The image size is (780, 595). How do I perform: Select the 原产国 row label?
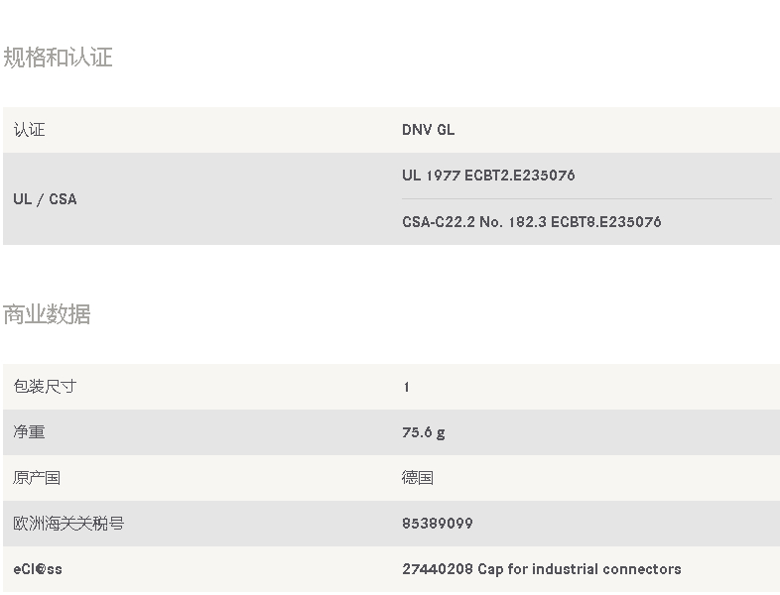tap(38, 478)
